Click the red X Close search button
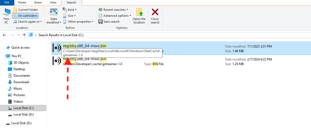The width and height of the screenshot is (311, 128). pyautogui.click(x=155, y=16)
